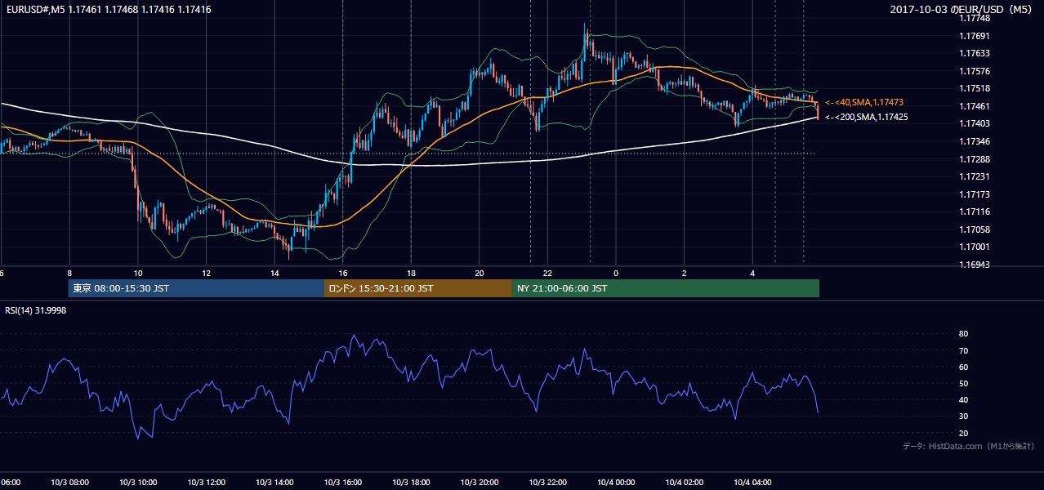
Task: Click the 10/4 00:00 time label
Action: [x=616, y=482]
